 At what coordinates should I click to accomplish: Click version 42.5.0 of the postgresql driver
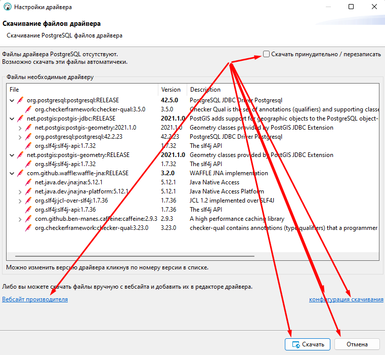coord(169,100)
